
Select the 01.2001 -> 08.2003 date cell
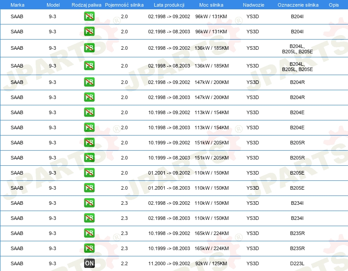tap(169, 188)
